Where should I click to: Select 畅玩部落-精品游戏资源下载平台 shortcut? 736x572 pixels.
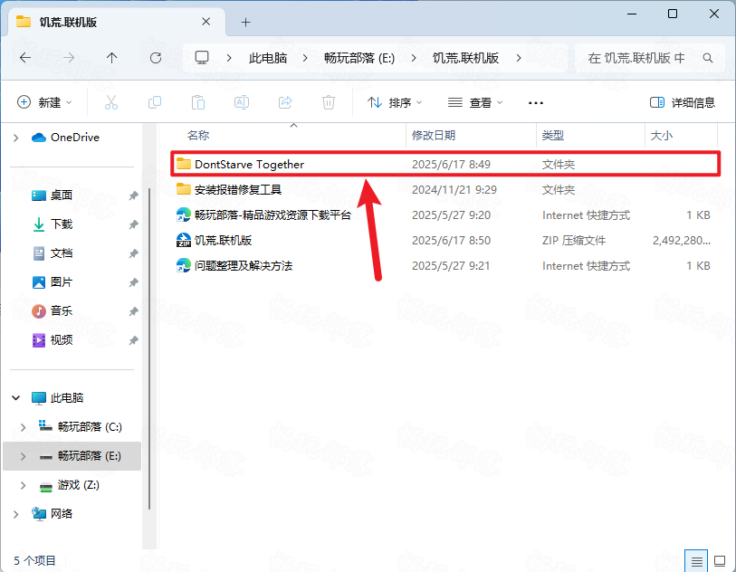click(445, 214)
